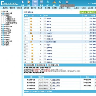Image resolution: width=96 pixels, height=96 pixels.
Task: Open 管理评论 in the sub menu bar
Action: (33, 8)
